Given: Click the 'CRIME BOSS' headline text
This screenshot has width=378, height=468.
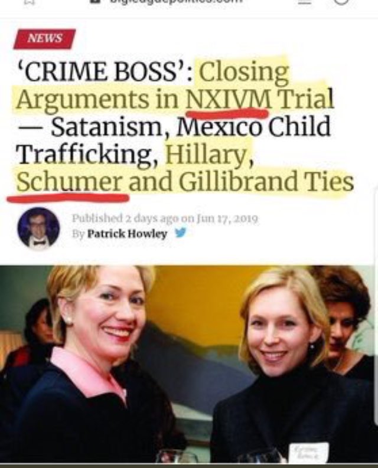Looking at the screenshot, I should [106, 72].
